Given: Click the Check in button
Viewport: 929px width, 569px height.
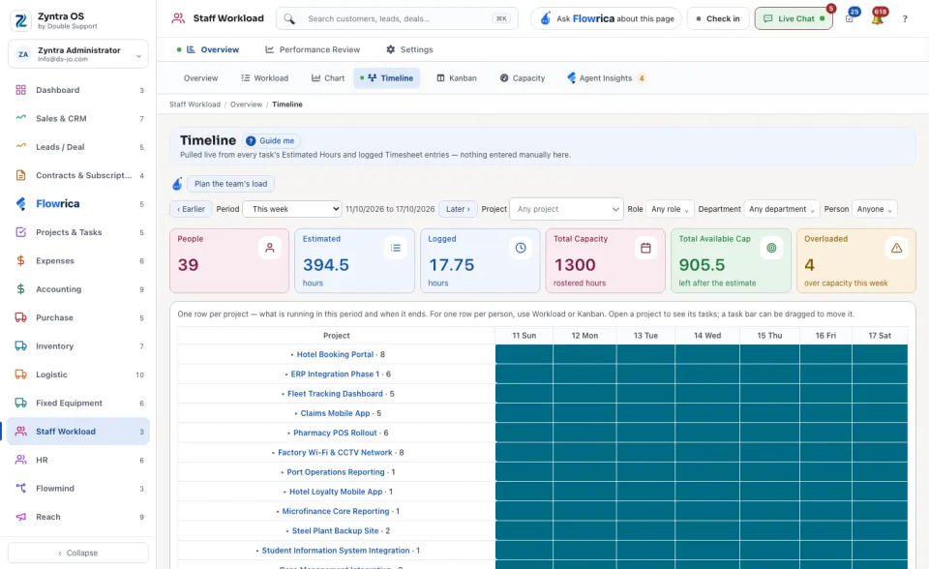Looking at the screenshot, I should (718, 18).
